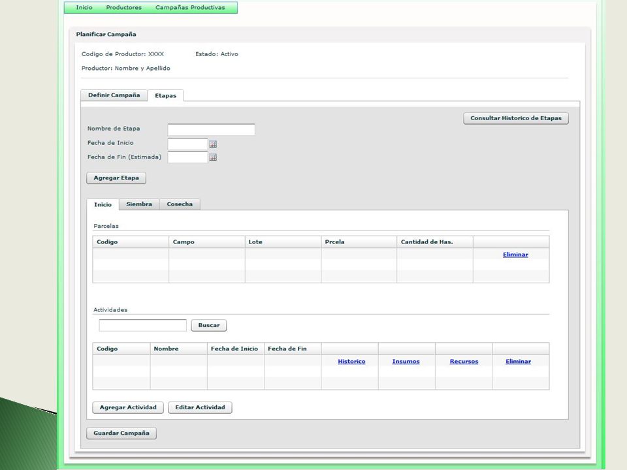Click Editar Actividad button
This screenshot has width=627, height=470.
pyautogui.click(x=200, y=407)
